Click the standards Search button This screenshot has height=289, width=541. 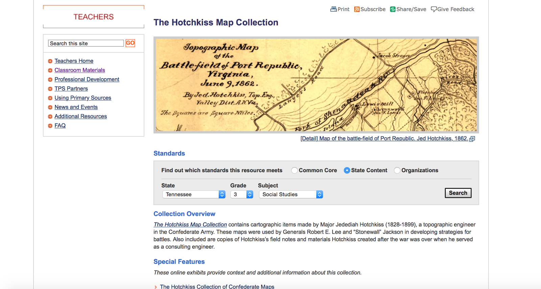458,193
